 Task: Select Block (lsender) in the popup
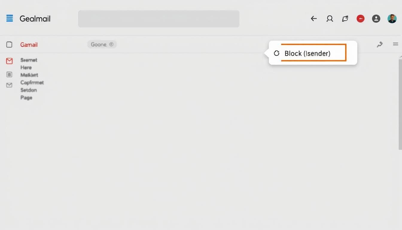pos(307,53)
